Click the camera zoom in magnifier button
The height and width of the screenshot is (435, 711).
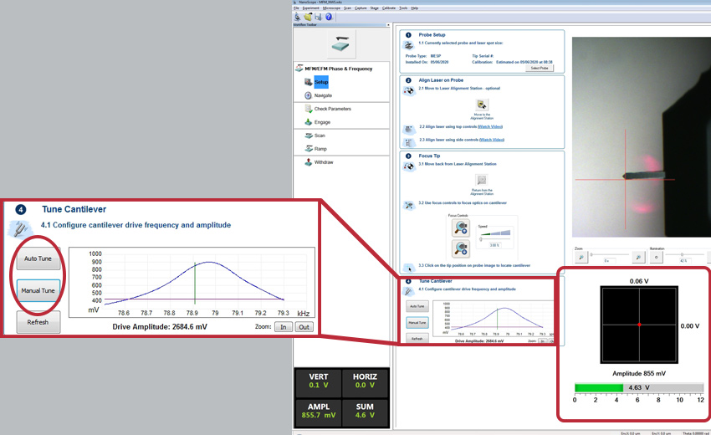click(x=638, y=257)
